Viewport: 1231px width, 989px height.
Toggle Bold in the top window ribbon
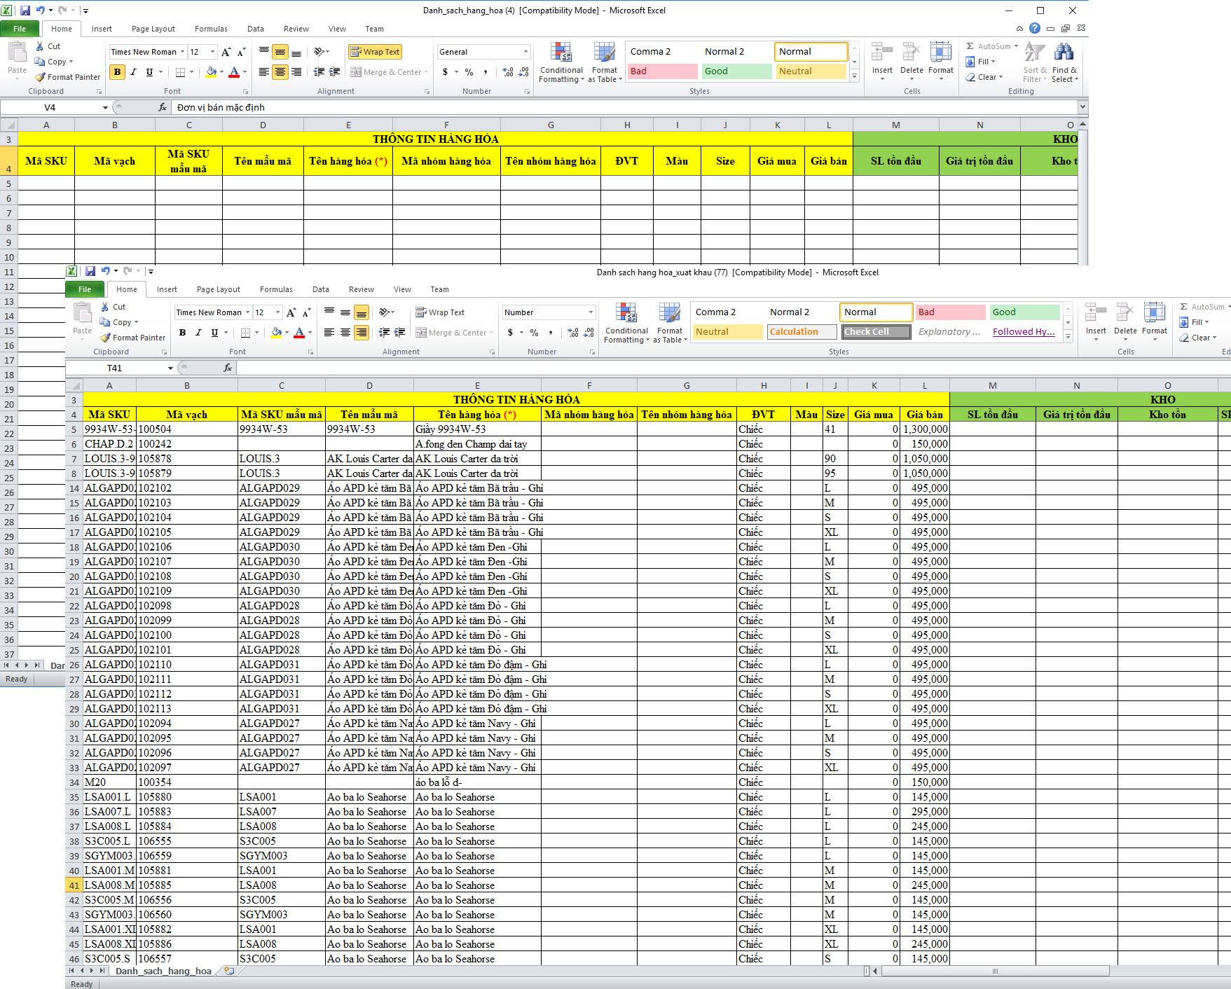117,72
